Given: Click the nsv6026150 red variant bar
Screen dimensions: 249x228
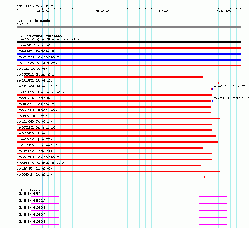Looking at the screenshot, I should pyautogui.click(x=116, y=136).
